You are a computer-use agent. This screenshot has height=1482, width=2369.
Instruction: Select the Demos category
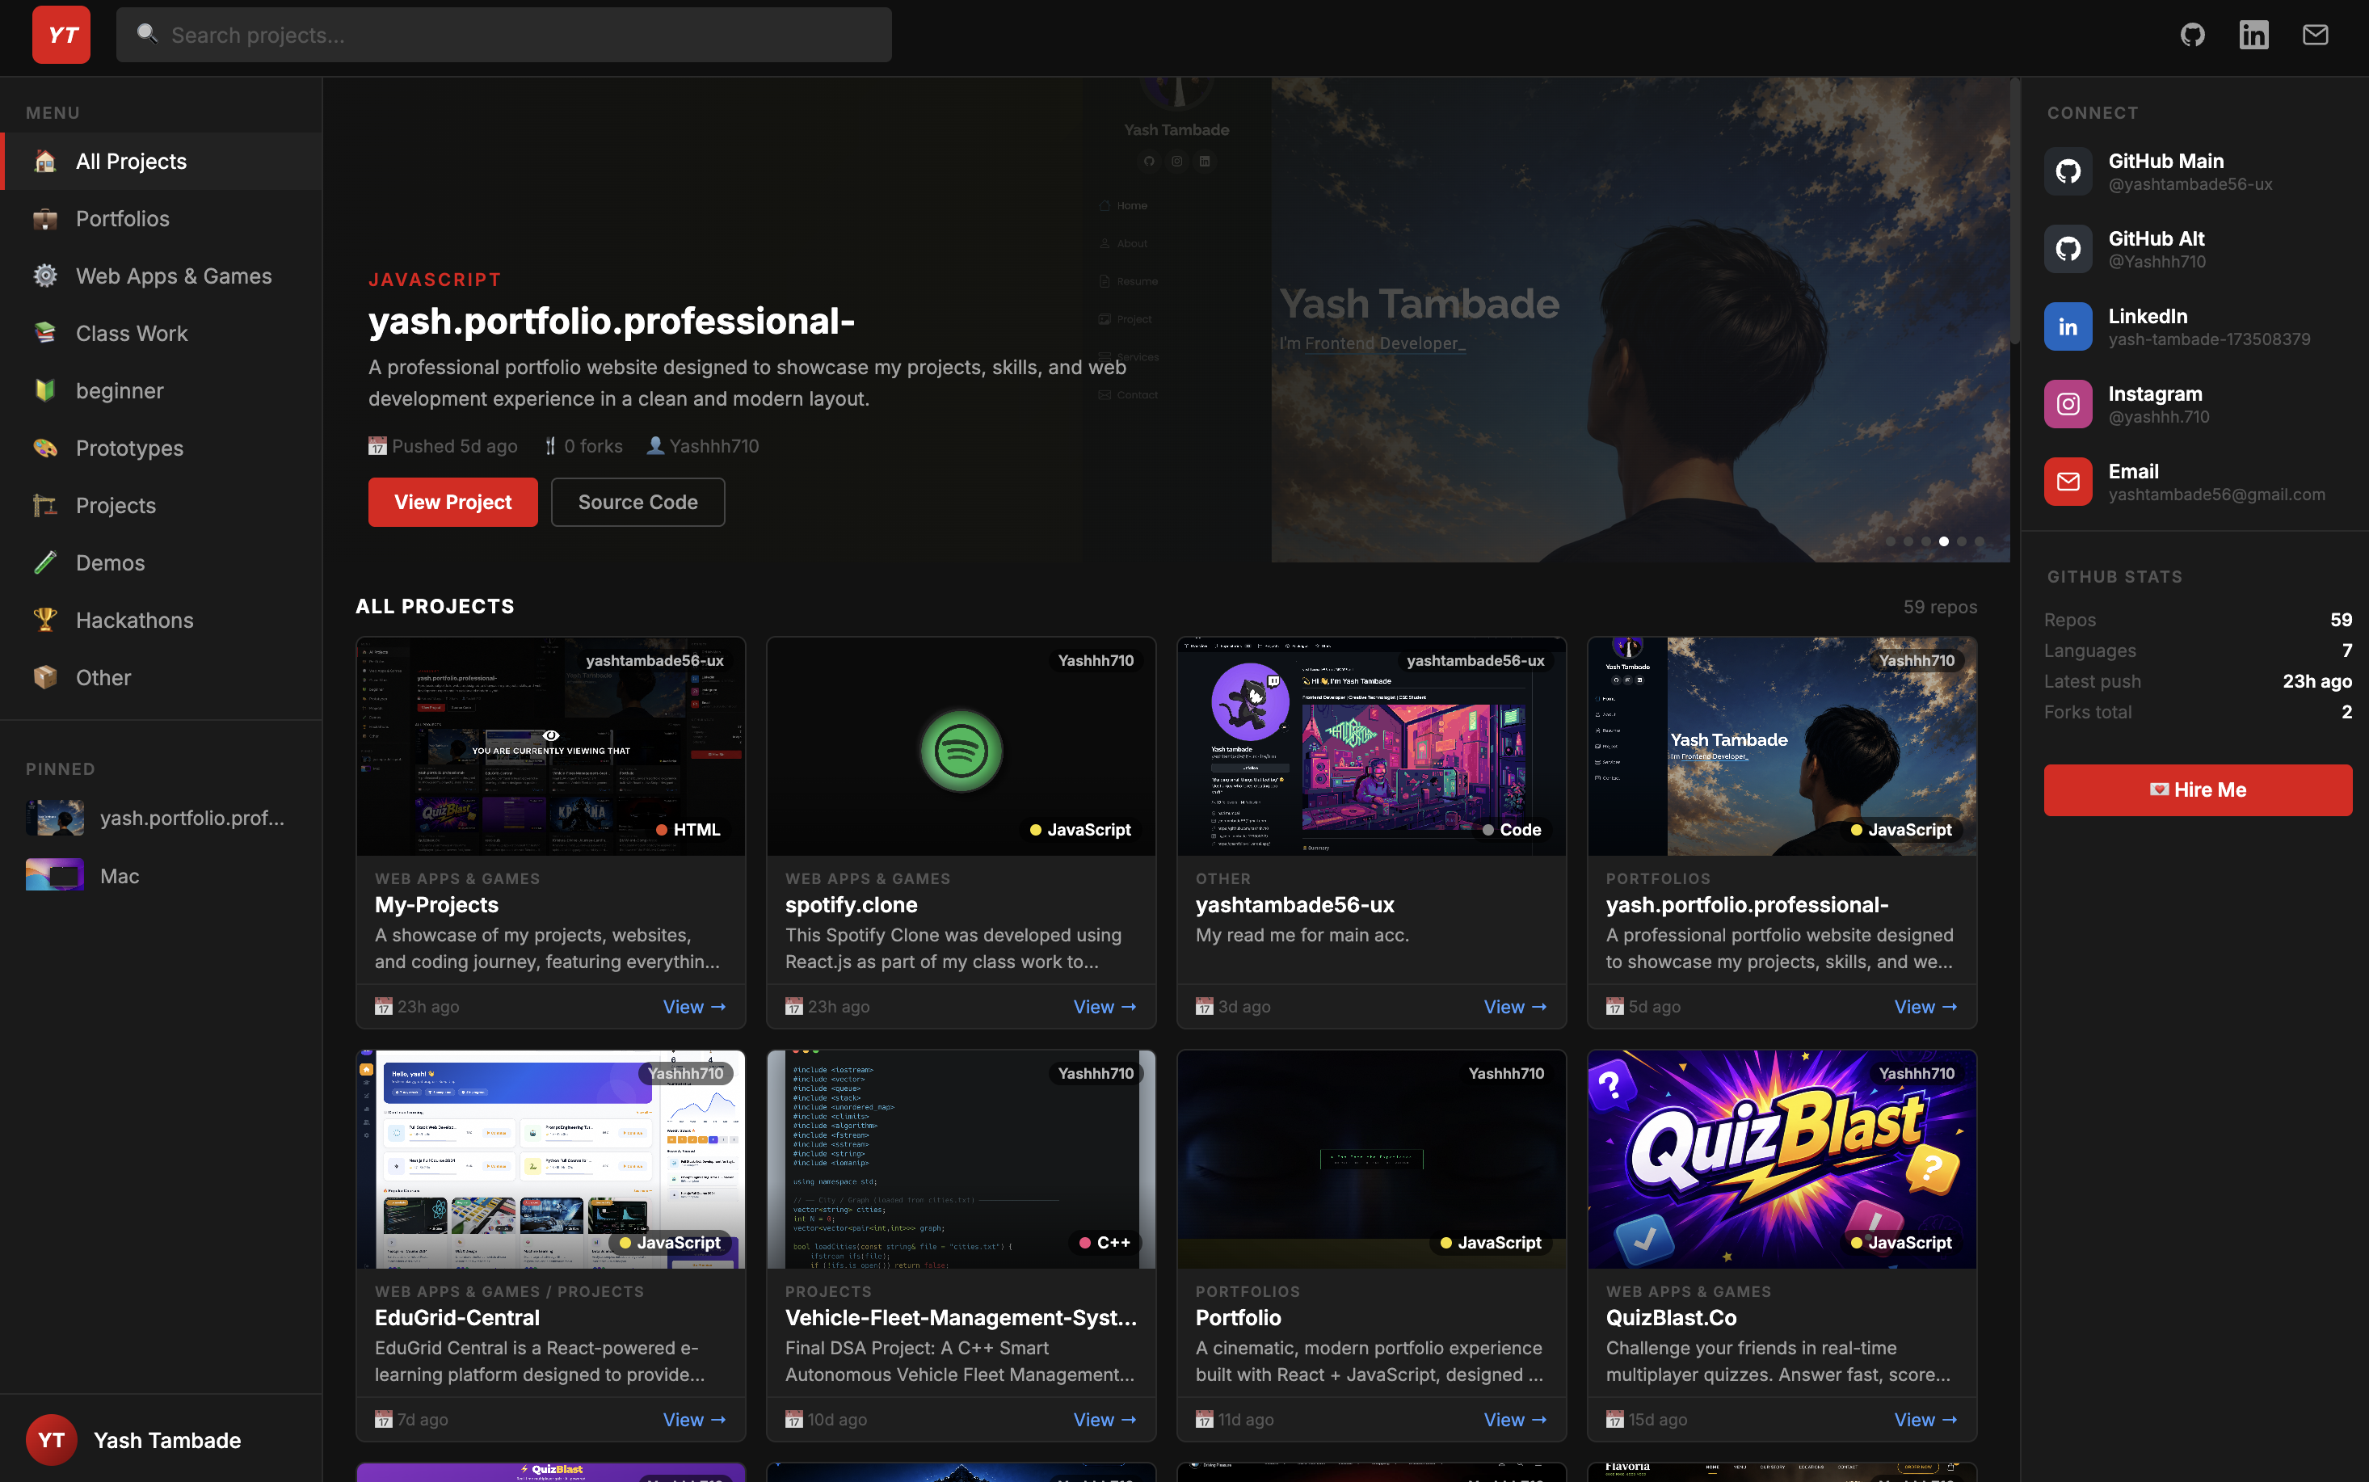point(162,562)
